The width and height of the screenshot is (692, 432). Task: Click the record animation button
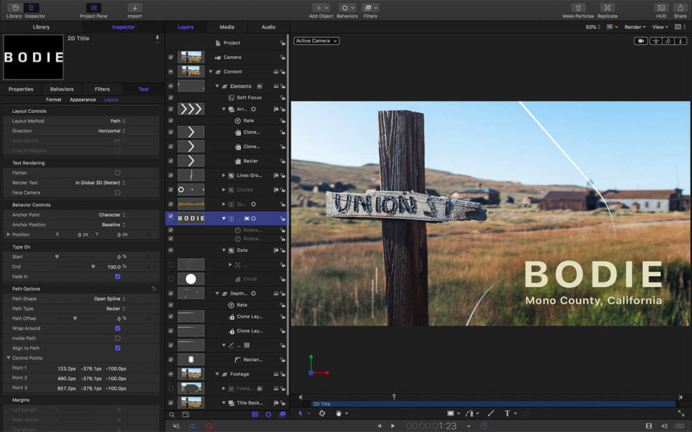[x=209, y=426]
